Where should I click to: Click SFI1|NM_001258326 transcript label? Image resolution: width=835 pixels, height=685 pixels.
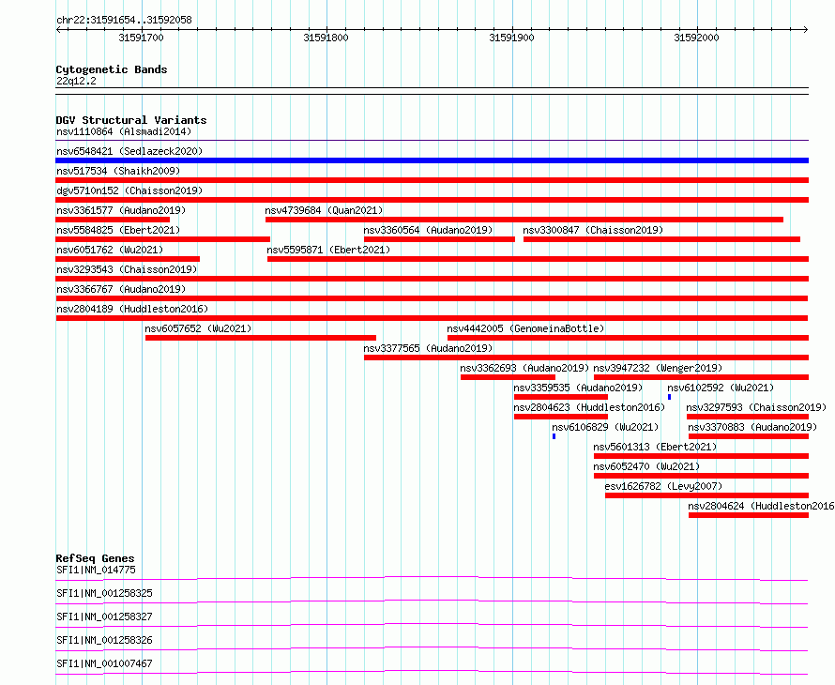click(104, 640)
